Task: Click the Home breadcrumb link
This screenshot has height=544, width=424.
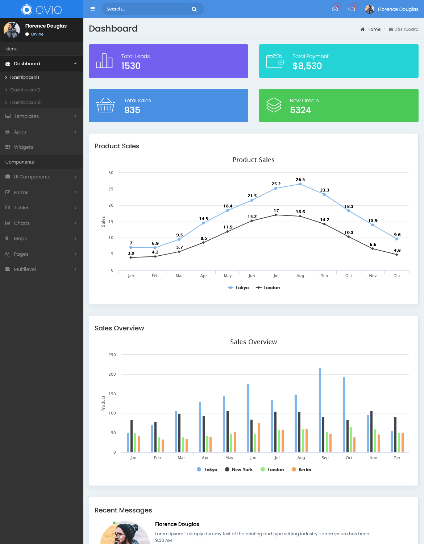Action: [x=374, y=29]
